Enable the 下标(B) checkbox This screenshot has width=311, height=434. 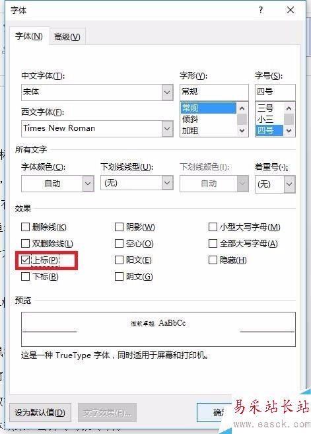coord(25,276)
